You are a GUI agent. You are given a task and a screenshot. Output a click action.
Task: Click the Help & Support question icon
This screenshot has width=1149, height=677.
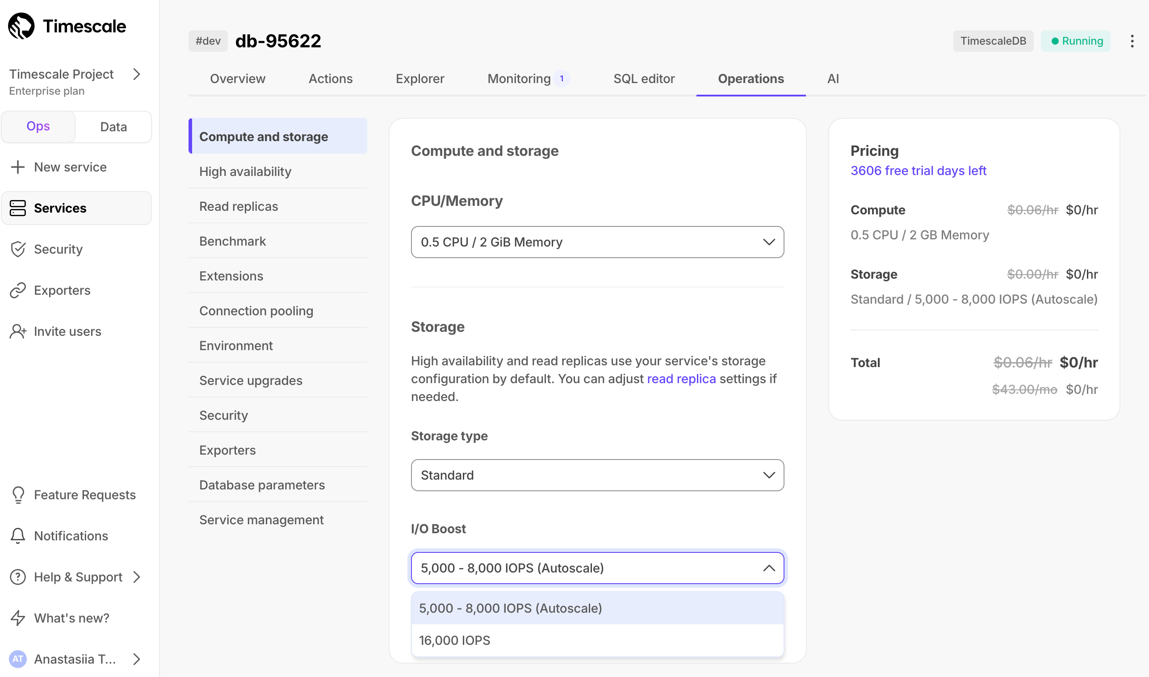(18, 577)
